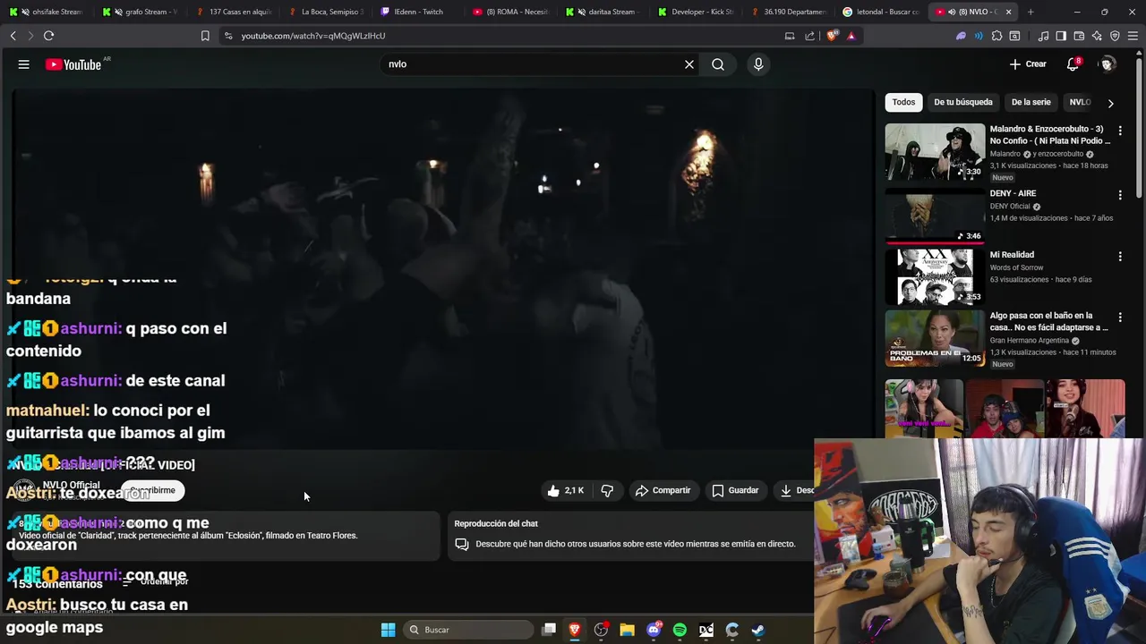1146x644 pixels.
Task: Open options menu for DENY - AIRE
Action: point(1119,195)
